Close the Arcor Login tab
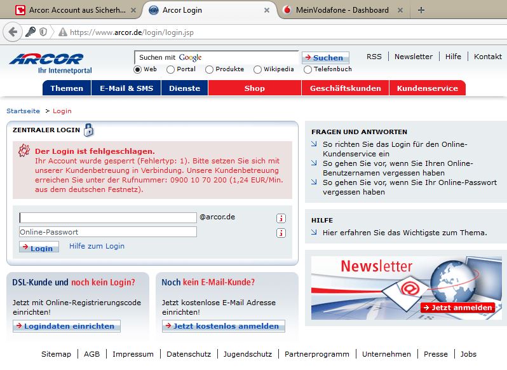The height and width of the screenshot is (370, 507). (267, 10)
